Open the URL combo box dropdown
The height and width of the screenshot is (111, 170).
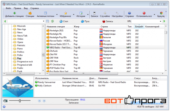point(160,21)
